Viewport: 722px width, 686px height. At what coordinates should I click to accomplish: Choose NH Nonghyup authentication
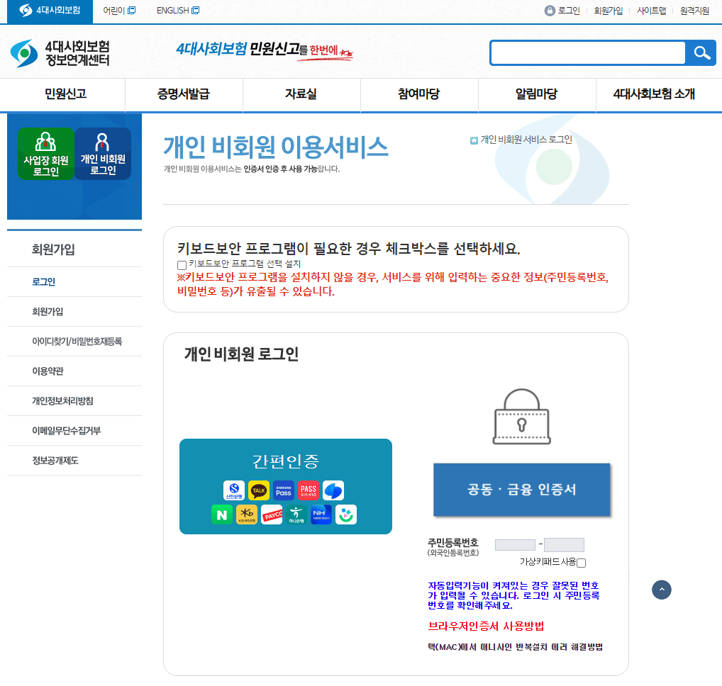tap(321, 514)
